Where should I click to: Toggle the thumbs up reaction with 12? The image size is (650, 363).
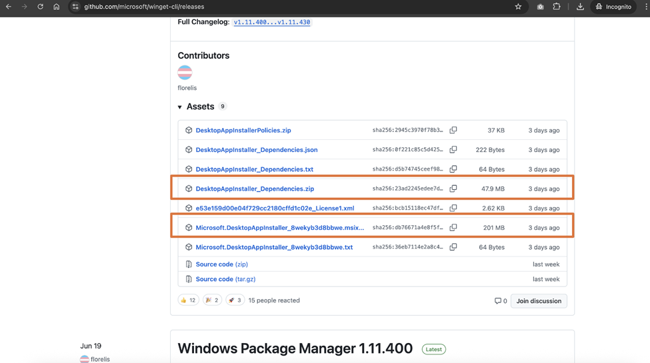tap(188, 300)
